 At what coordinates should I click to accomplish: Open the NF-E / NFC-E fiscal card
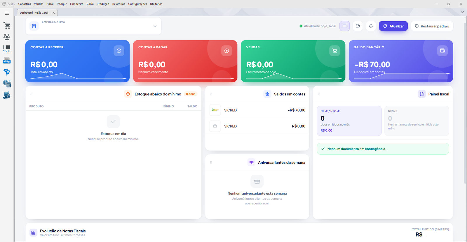click(x=349, y=121)
